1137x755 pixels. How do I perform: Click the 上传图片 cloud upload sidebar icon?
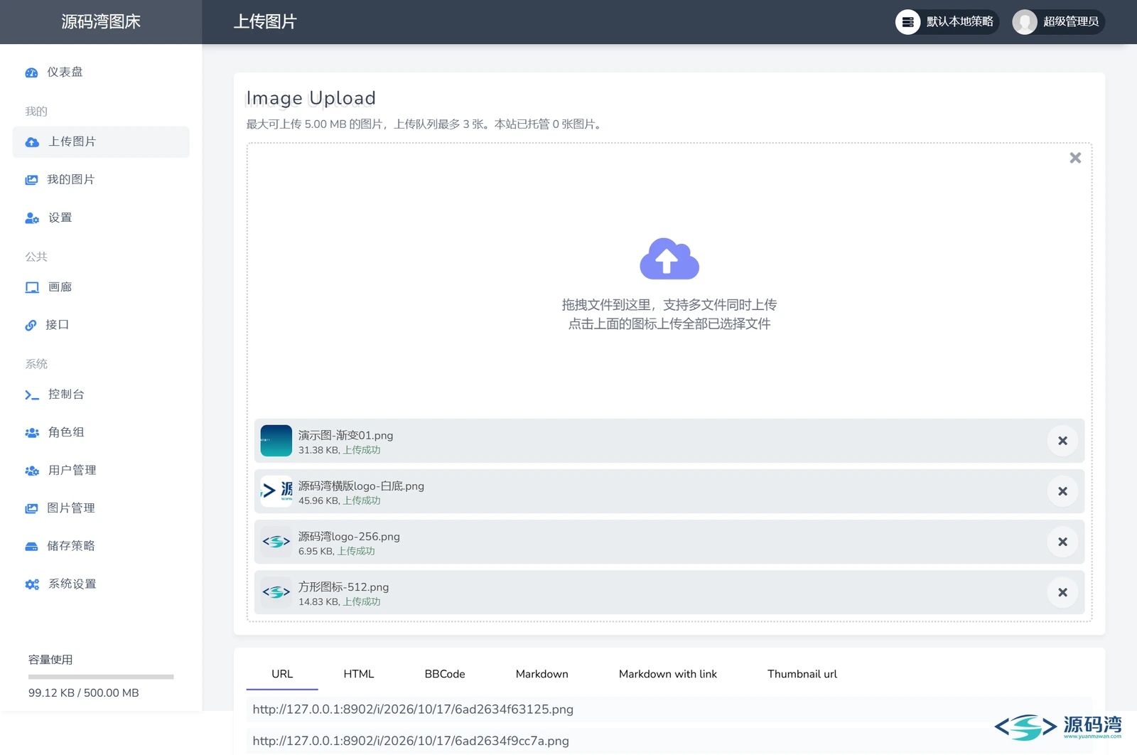click(x=32, y=142)
